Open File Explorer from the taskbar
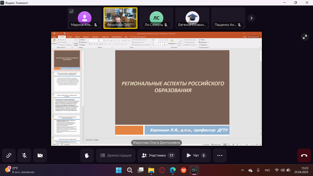The width and height of the screenshot is (313, 176). click(x=151, y=170)
